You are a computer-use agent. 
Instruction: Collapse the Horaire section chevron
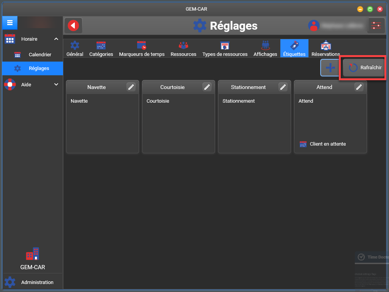pyautogui.click(x=56, y=39)
